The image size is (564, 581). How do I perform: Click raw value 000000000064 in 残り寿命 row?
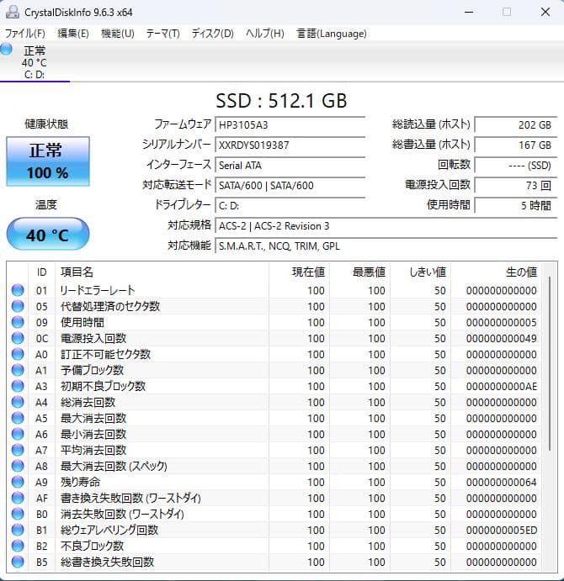(502, 482)
